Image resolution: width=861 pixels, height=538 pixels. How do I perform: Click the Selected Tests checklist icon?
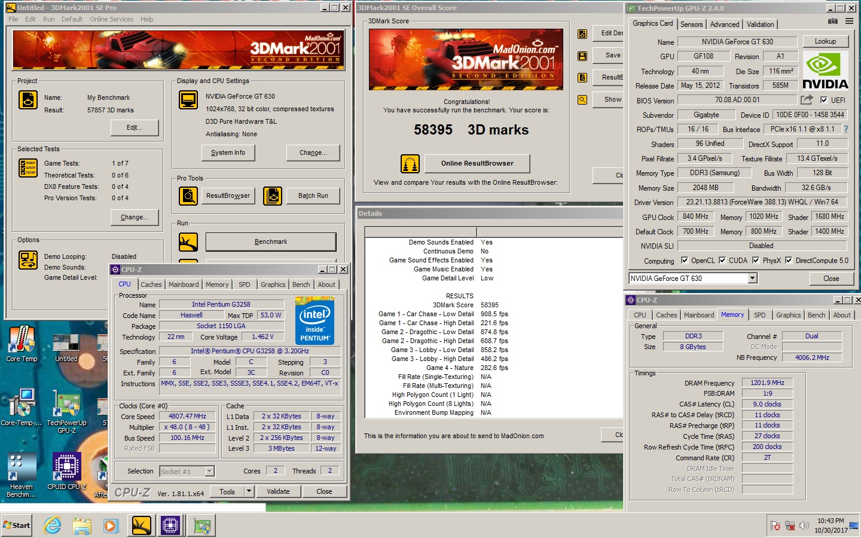[x=28, y=168]
